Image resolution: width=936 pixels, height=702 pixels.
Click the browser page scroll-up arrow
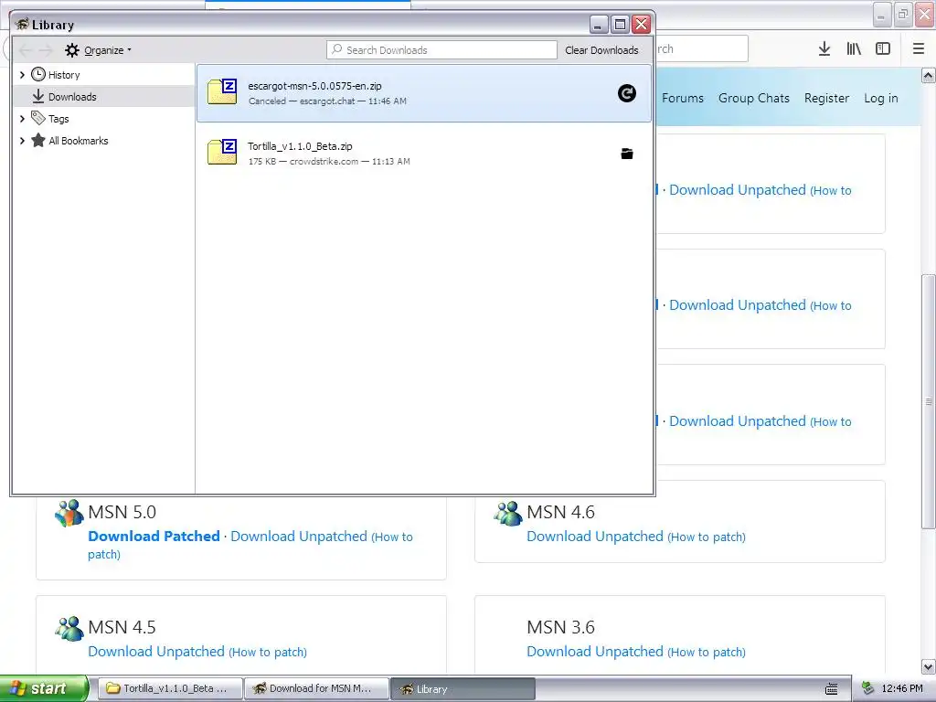tap(929, 75)
